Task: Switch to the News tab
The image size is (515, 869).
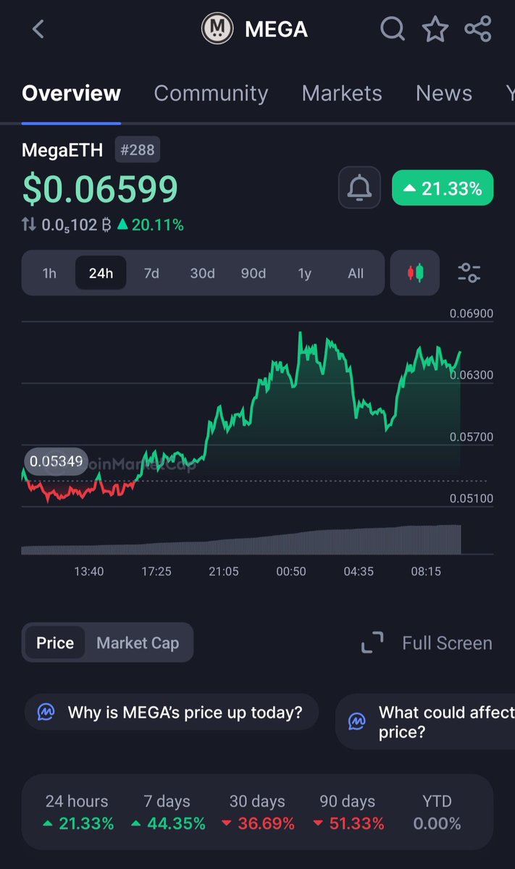Action: 444,93
